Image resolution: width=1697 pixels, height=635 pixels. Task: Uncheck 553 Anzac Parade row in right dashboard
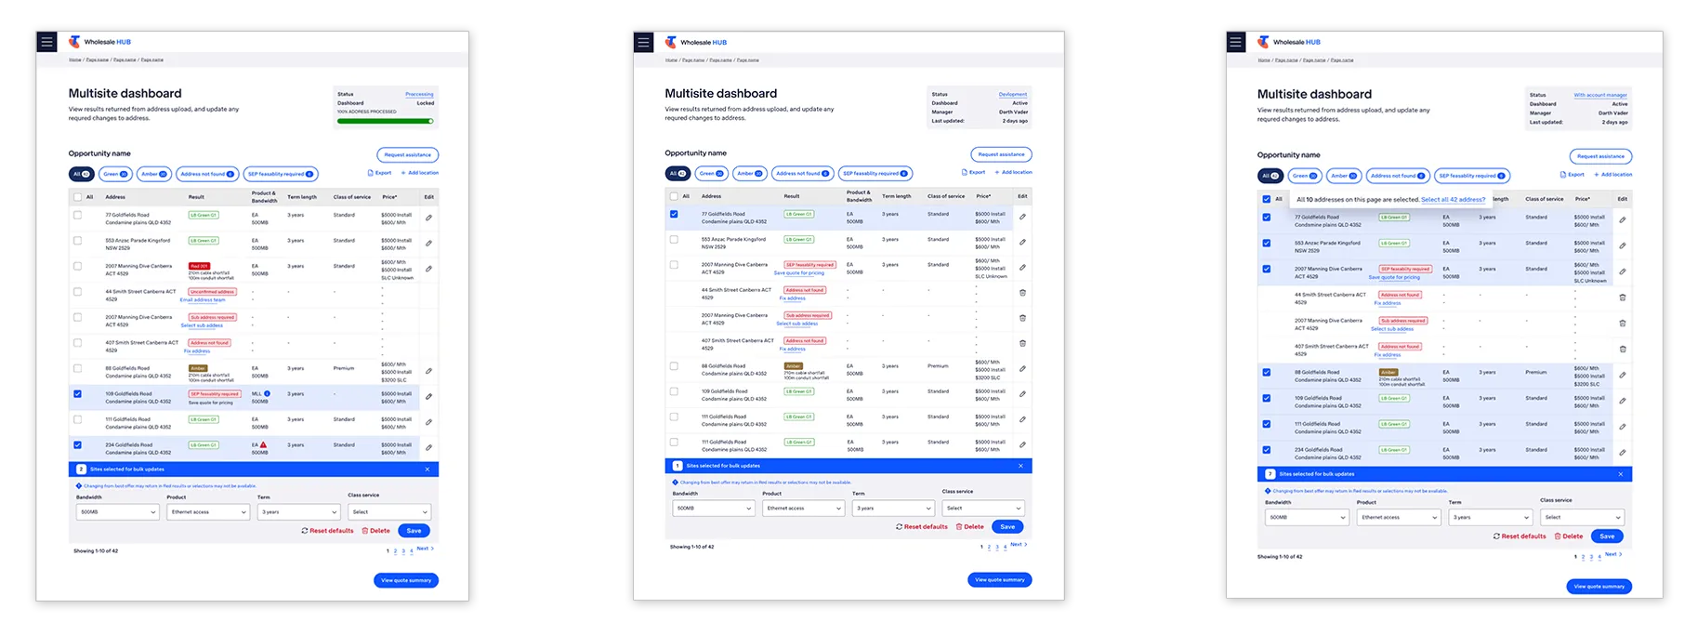coord(1267,244)
